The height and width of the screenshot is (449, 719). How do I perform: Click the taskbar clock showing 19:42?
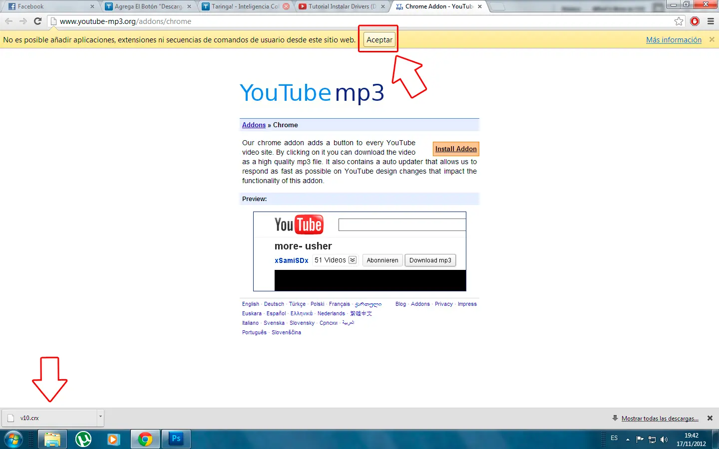click(691, 440)
